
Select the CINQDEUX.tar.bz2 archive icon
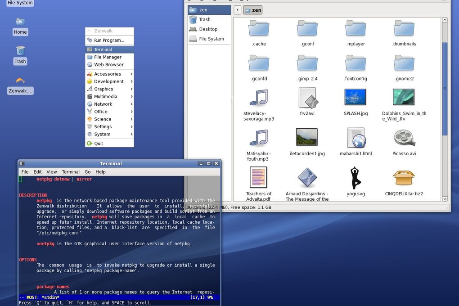point(404,178)
